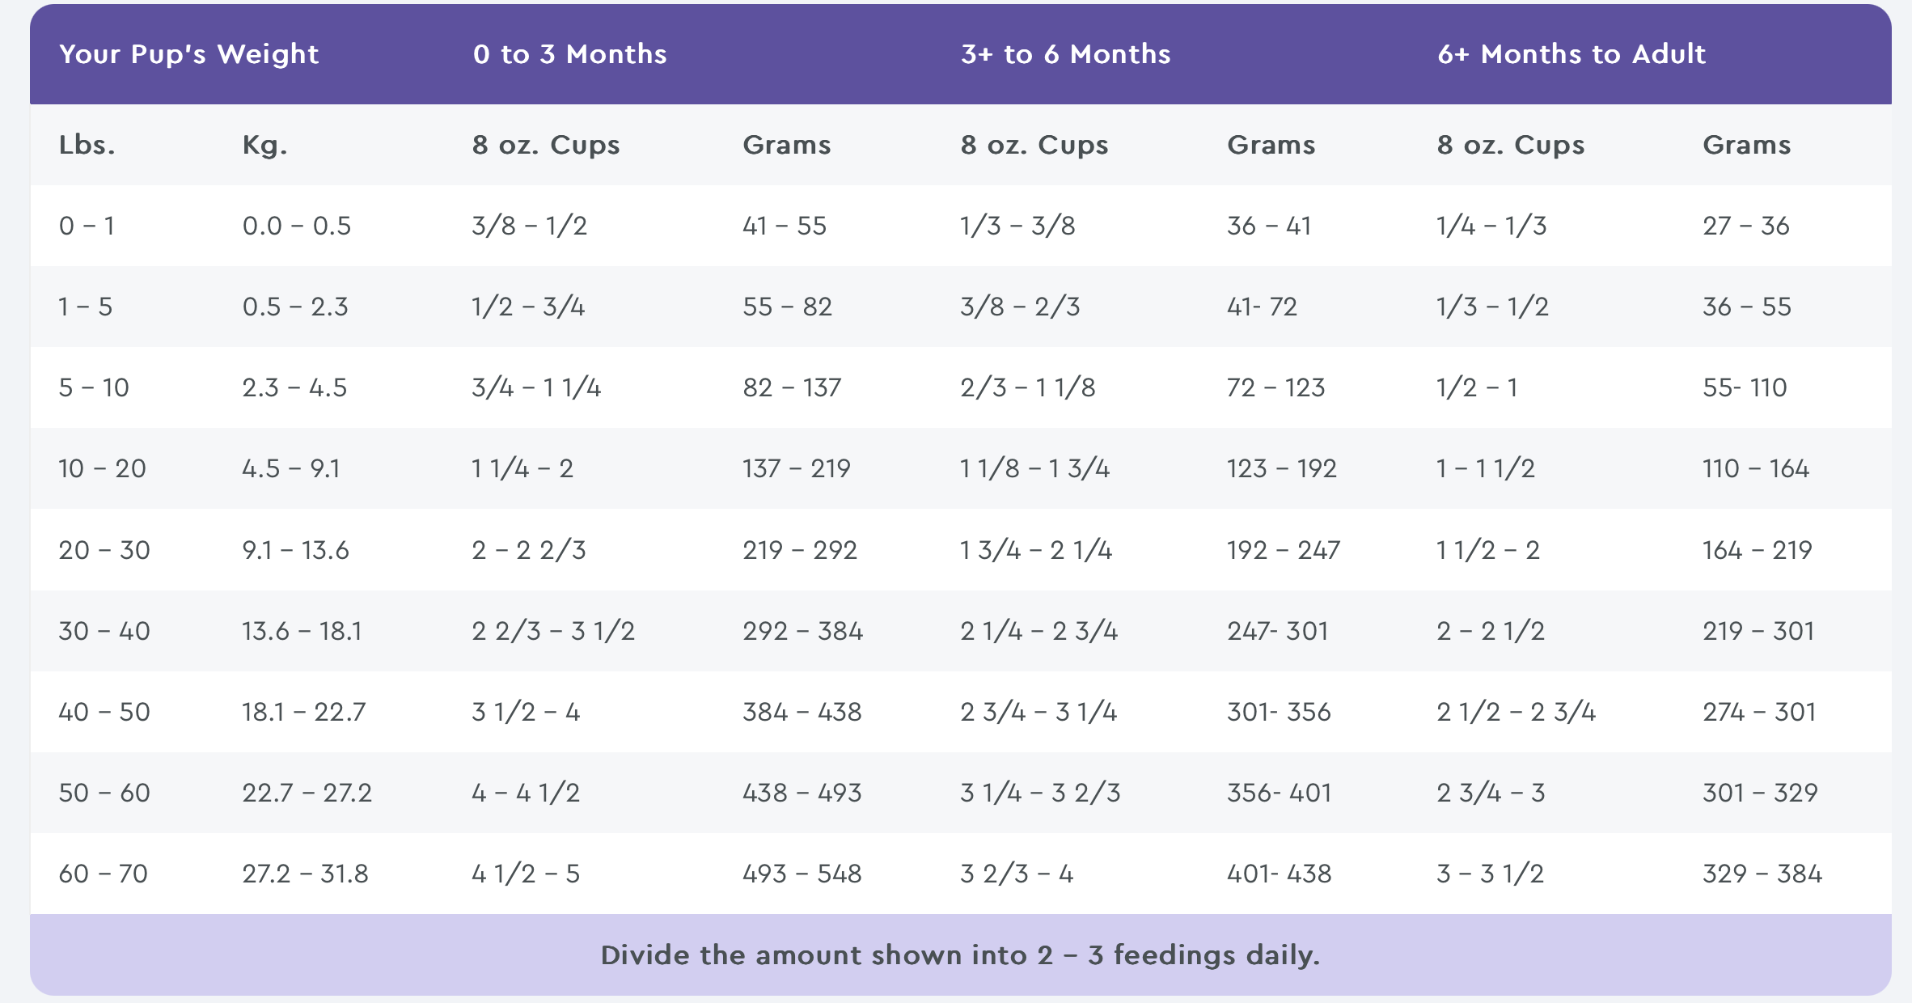Select the "2 1/2 – 2 3/4" cups cell
The height and width of the screenshot is (1003, 1912).
tap(1516, 712)
